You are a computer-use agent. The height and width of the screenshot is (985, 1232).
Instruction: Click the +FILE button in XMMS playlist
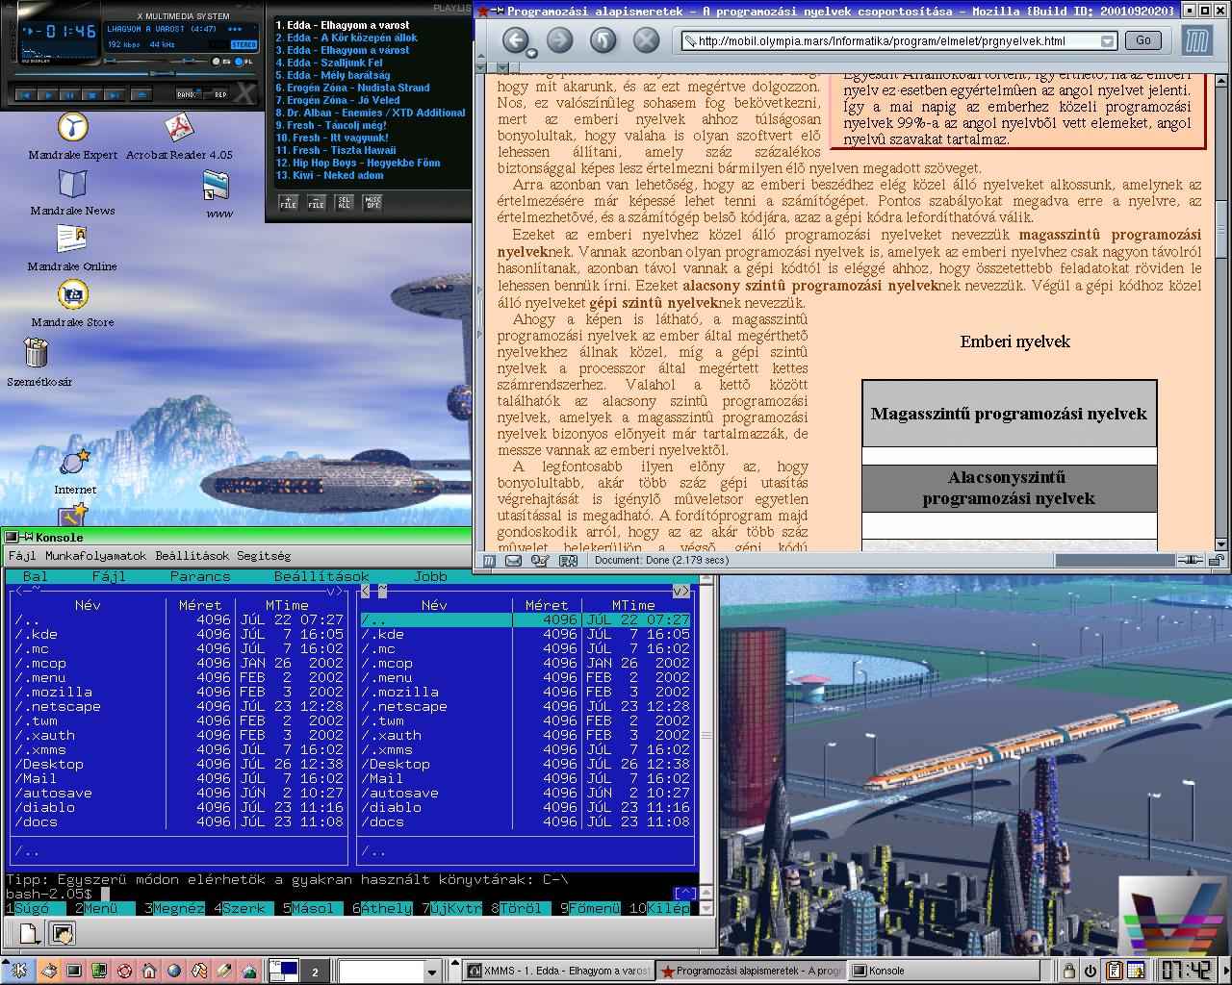[x=288, y=203]
